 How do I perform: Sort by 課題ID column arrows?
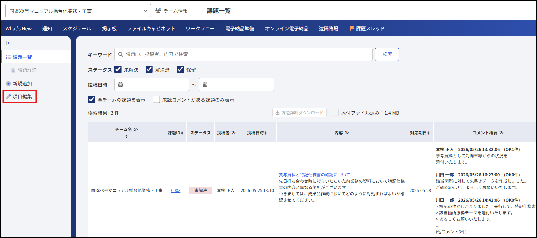[182, 133]
